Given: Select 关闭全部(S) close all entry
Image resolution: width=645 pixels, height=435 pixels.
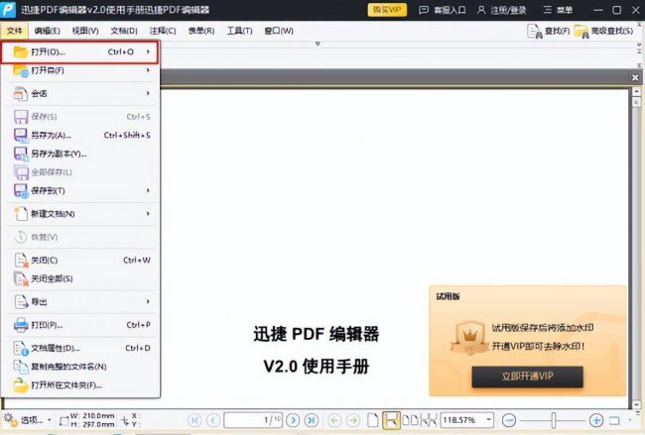Looking at the screenshot, I should (80, 278).
